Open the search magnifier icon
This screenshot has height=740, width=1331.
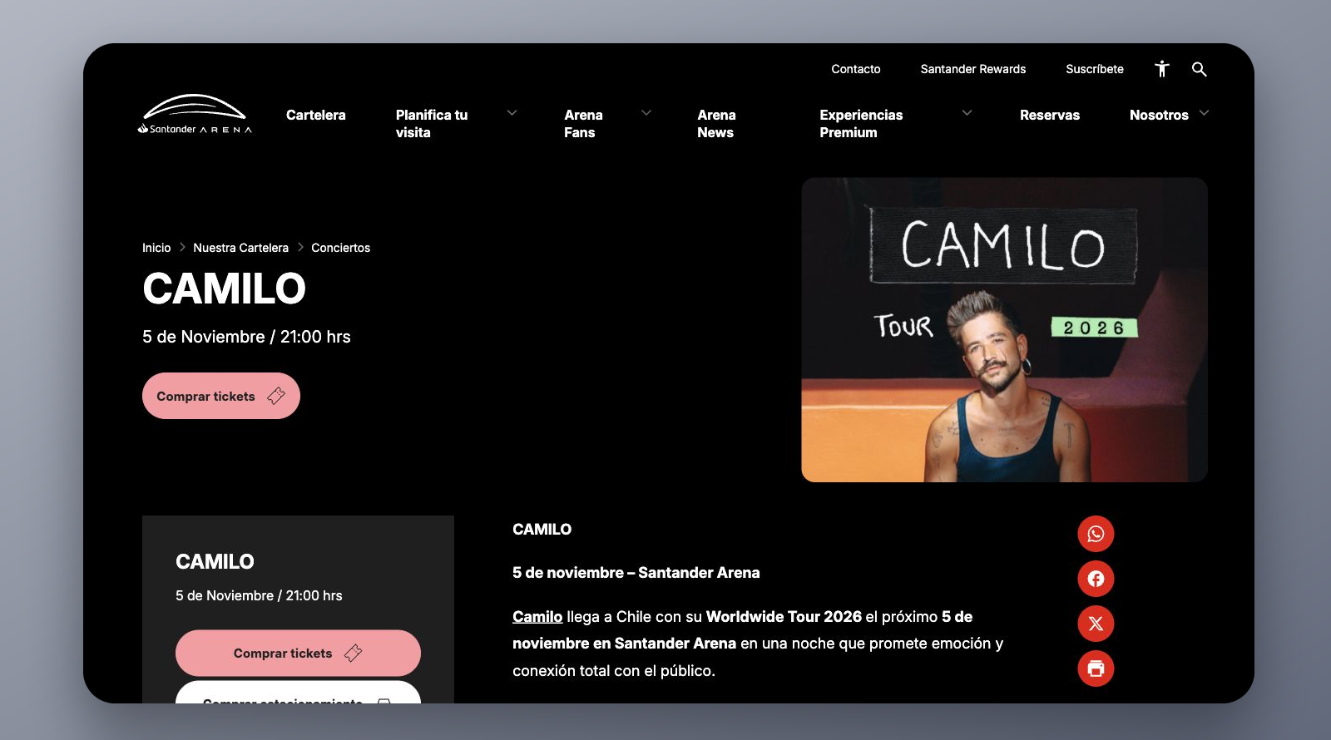click(x=1199, y=69)
